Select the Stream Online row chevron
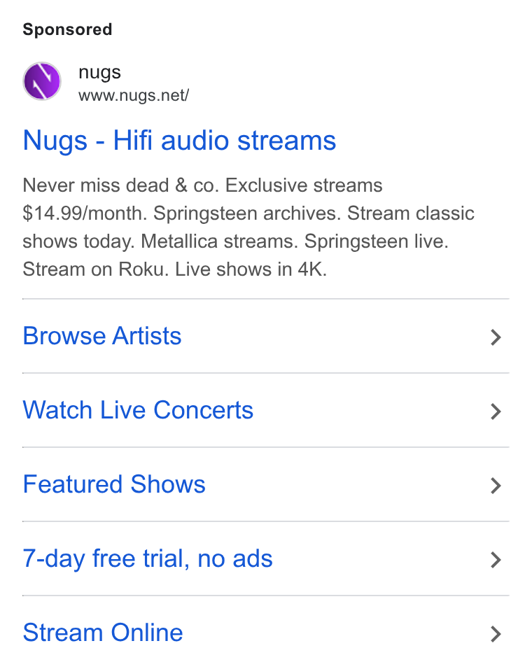532x669 pixels. coord(496,634)
